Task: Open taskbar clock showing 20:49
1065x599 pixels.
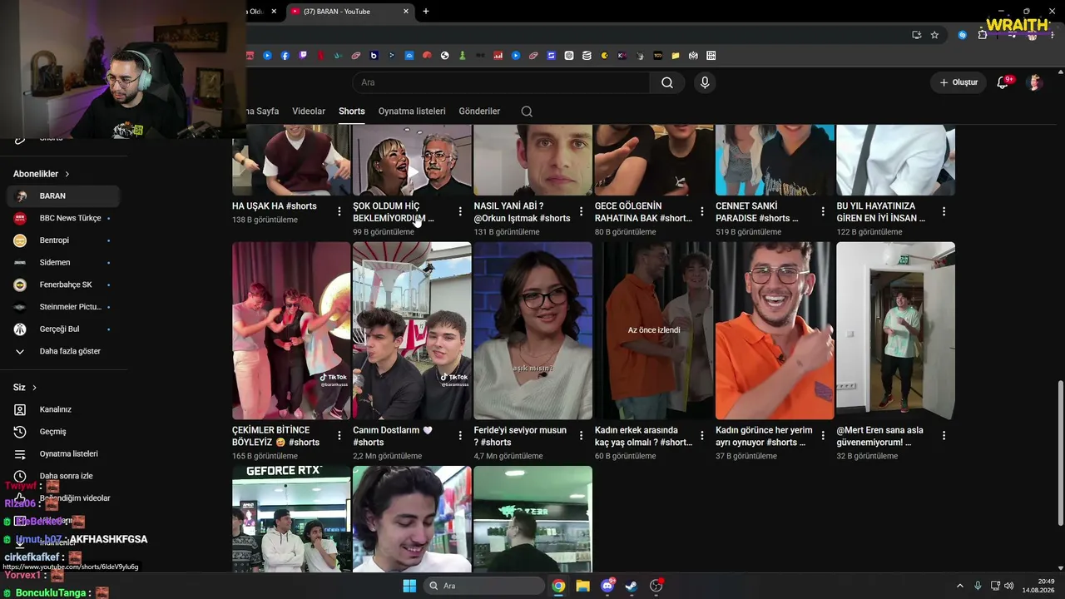Action: [1039, 586]
